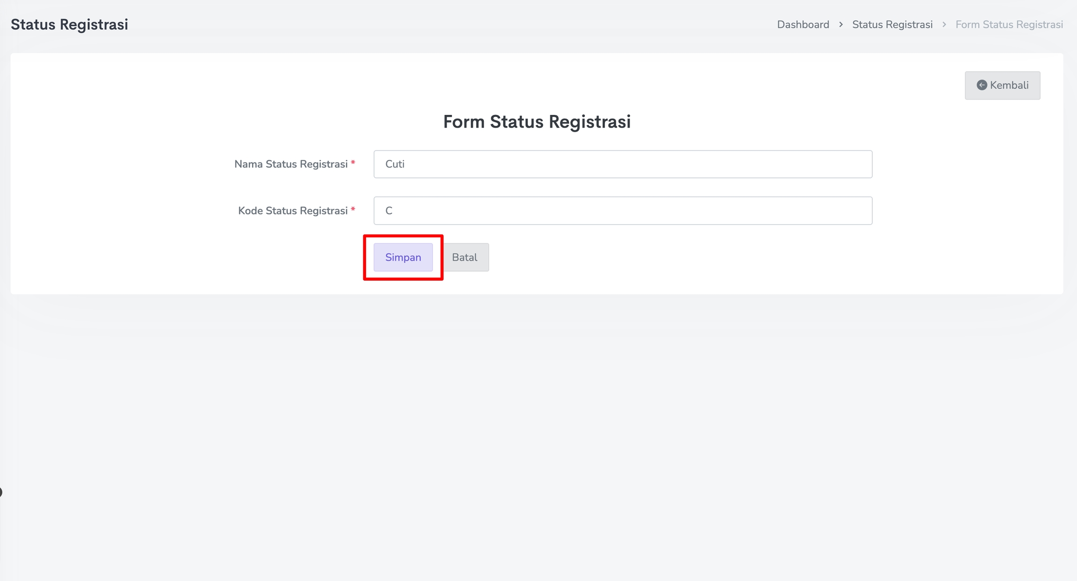Screen dimensions: 1077x581
Task: Click the dark circle at left screen edge
Action: pyautogui.click(x=1, y=492)
